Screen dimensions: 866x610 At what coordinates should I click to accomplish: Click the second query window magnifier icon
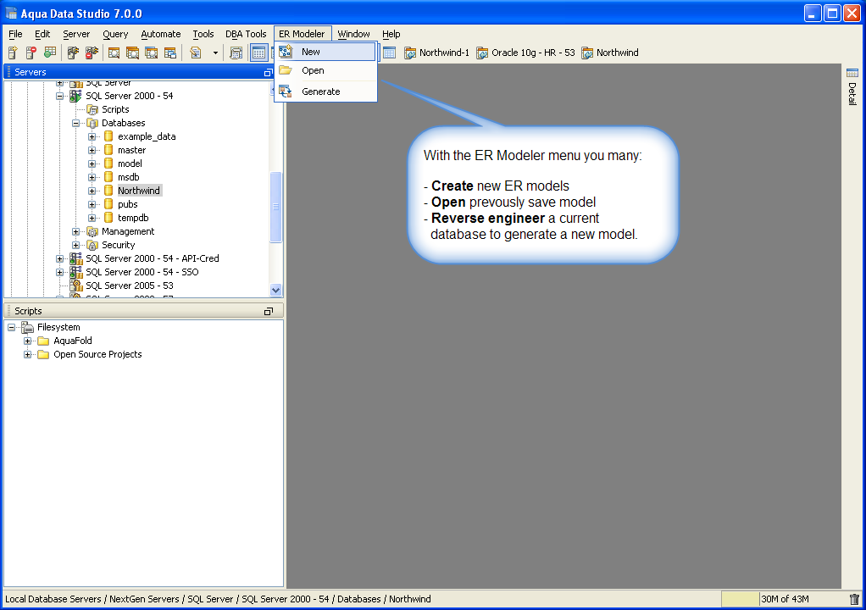click(132, 53)
